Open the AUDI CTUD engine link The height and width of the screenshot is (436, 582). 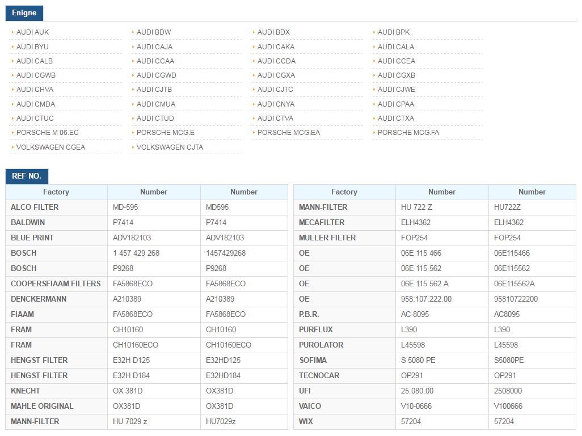pyautogui.click(x=155, y=118)
